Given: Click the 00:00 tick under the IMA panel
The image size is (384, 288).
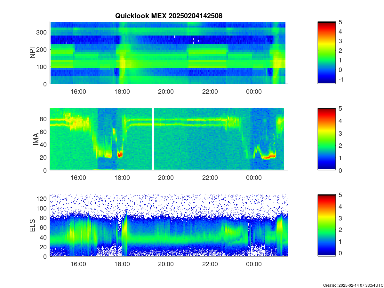Looking at the screenshot, I should [x=254, y=178].
